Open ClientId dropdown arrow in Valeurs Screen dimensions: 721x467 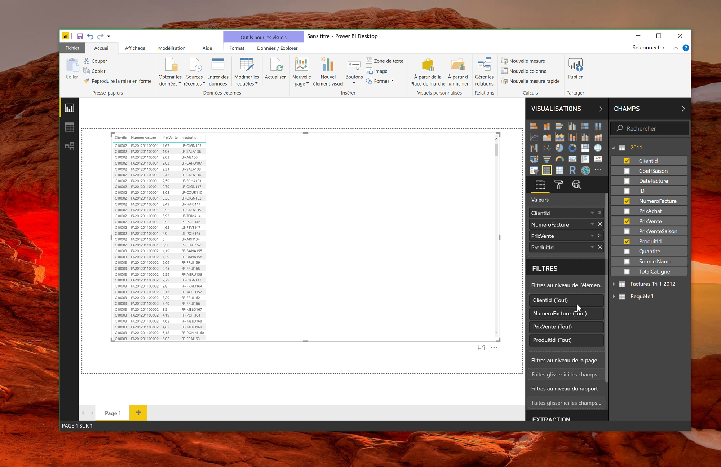point(592,213)
